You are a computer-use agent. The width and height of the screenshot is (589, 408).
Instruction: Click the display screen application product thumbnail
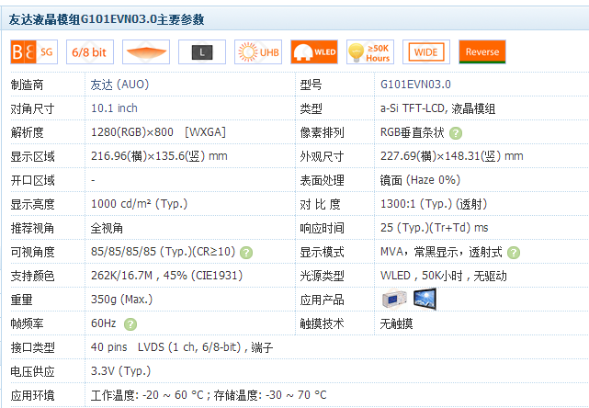(424, 299)
